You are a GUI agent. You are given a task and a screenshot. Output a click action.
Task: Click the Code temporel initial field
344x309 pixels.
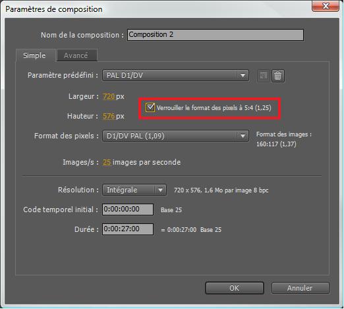[x=128, y=210]
